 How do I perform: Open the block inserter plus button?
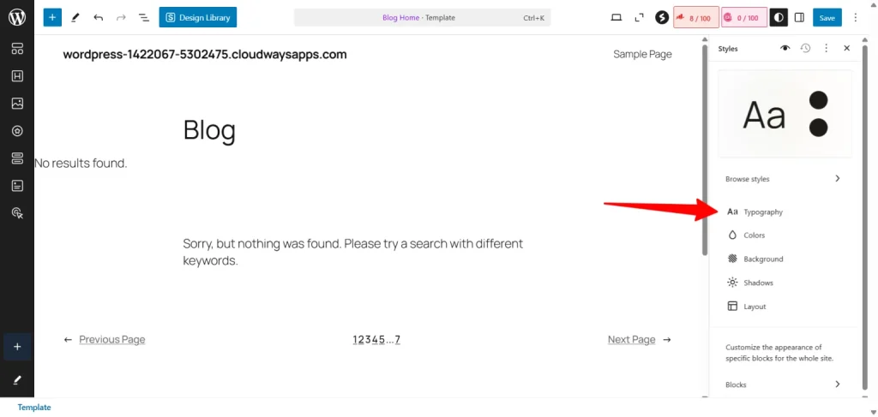(52, 17)
